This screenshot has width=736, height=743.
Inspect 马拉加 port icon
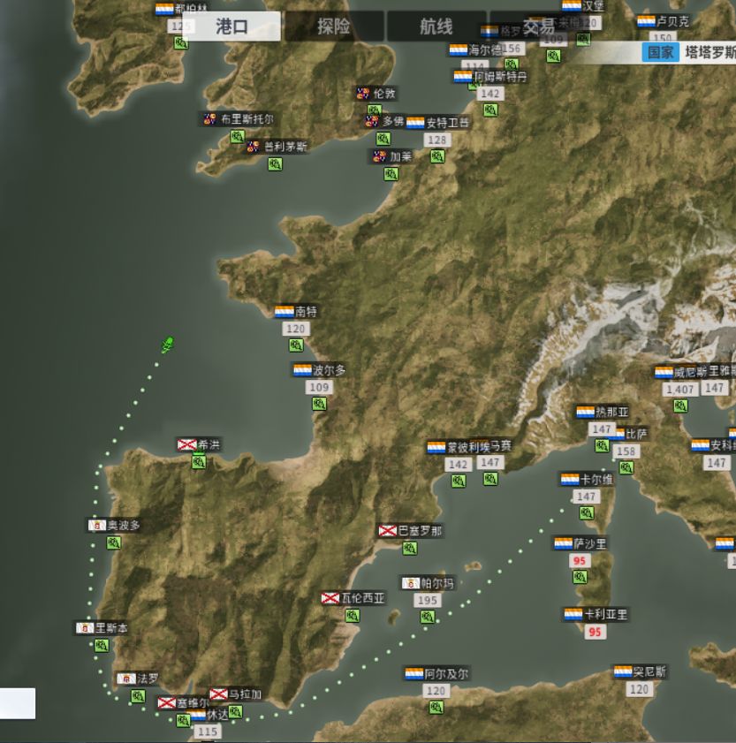[235, 711]
